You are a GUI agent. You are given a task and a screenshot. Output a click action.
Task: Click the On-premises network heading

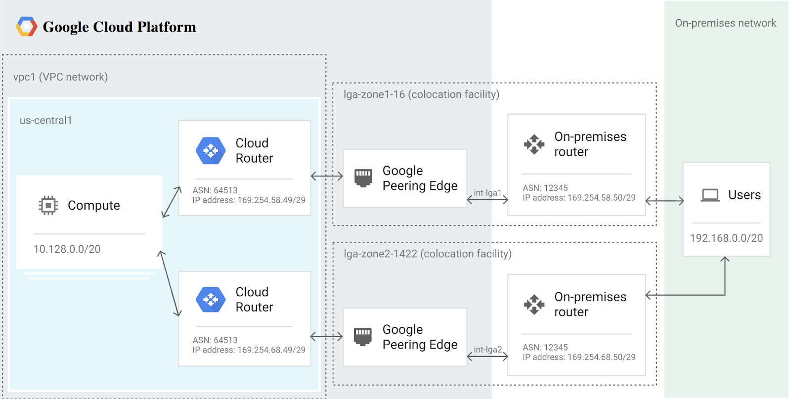725,23
